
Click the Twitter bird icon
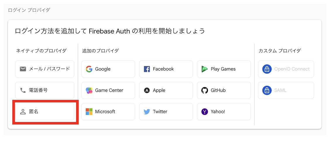[147, 112]
